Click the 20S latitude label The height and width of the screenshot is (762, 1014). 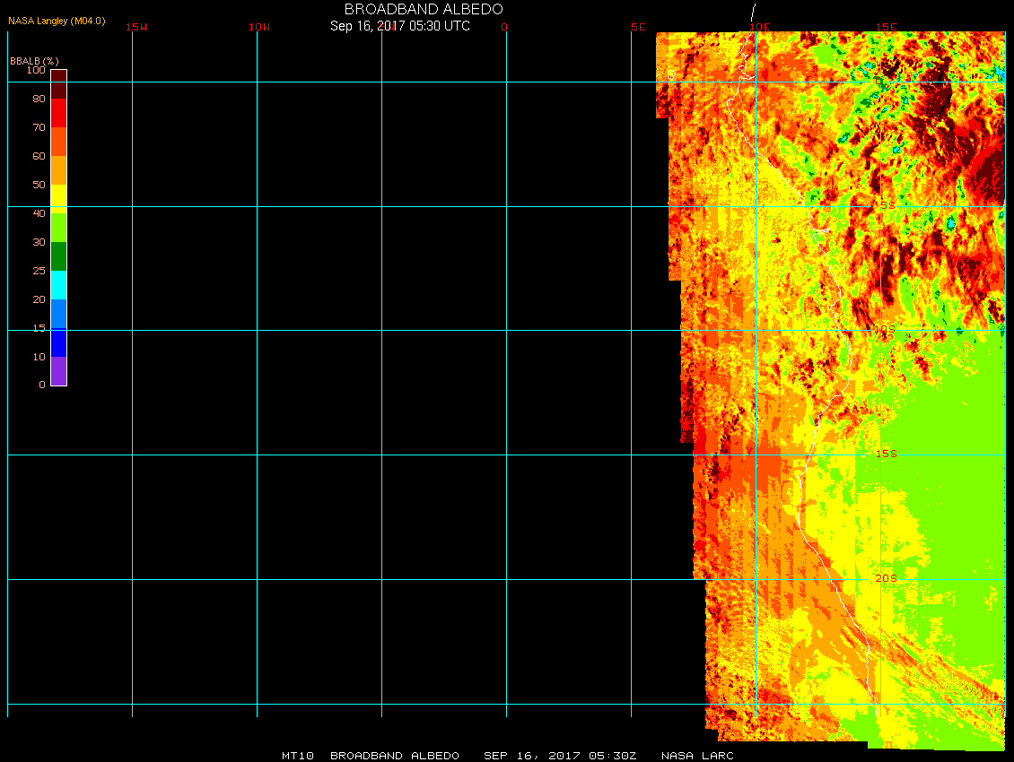point(886,578)
